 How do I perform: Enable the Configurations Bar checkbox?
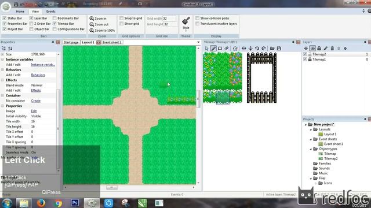54,29
